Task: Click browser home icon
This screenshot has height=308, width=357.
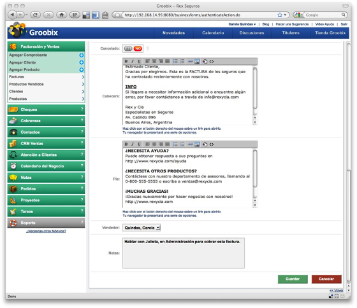Action: (61, 15)
